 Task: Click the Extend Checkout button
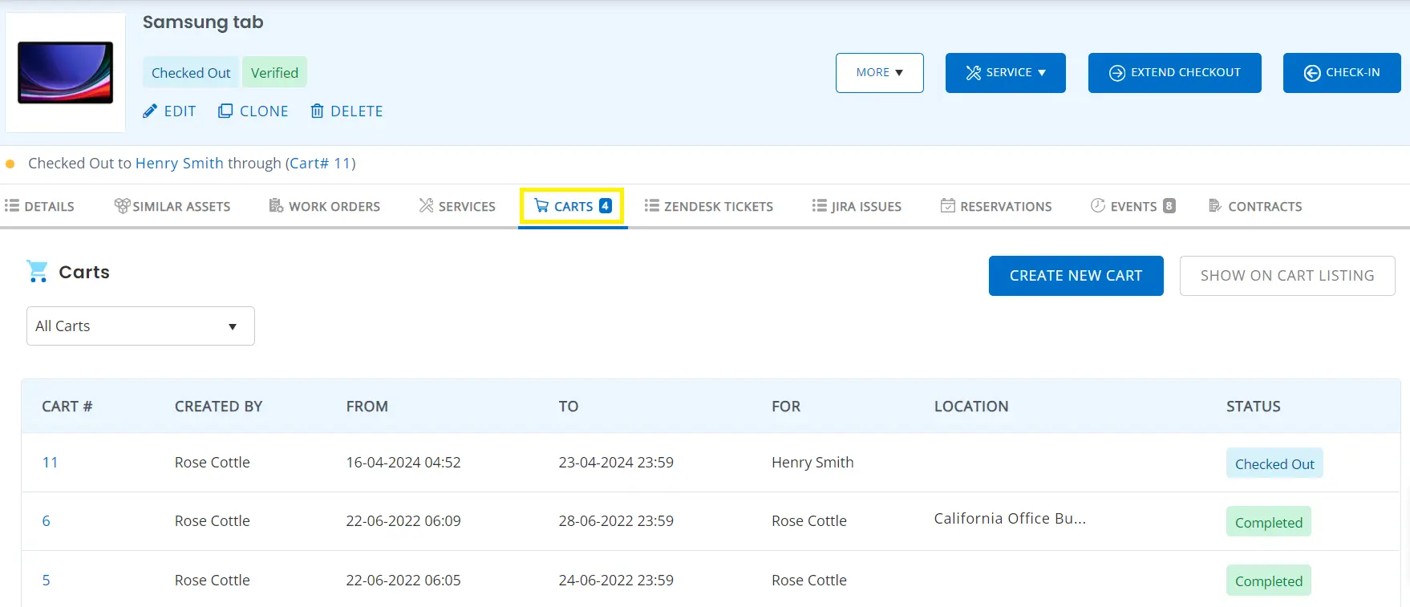pyautogui.click(x=1174, y=73)
